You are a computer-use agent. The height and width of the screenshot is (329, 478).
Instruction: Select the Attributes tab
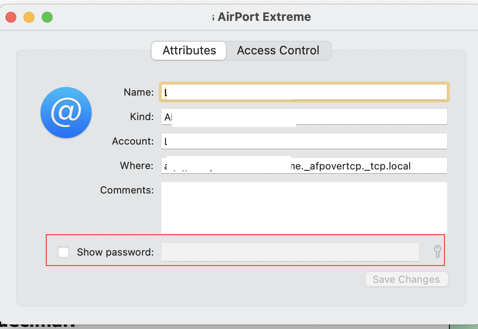(188, 51)
